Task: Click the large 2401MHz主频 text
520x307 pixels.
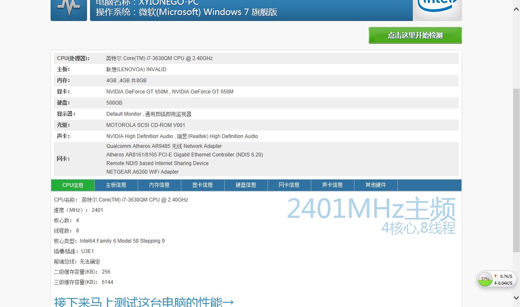Action: [x=371, y=209]
